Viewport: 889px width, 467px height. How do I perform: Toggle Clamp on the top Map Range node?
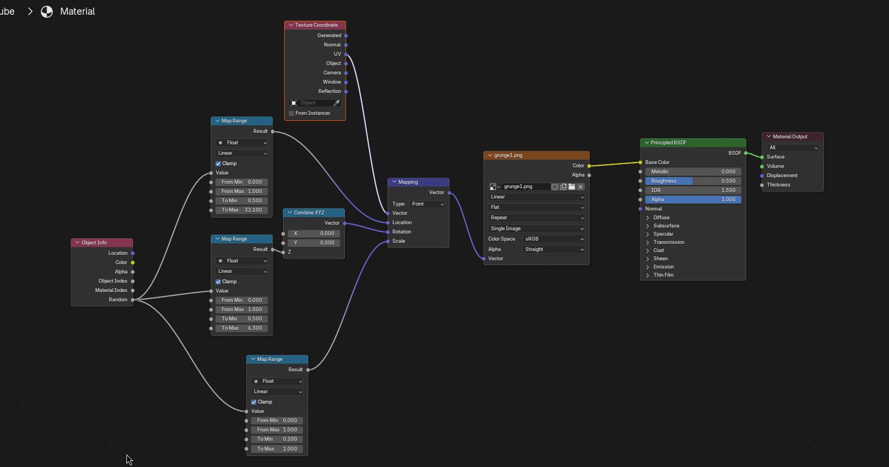click(x=218, y=164)
